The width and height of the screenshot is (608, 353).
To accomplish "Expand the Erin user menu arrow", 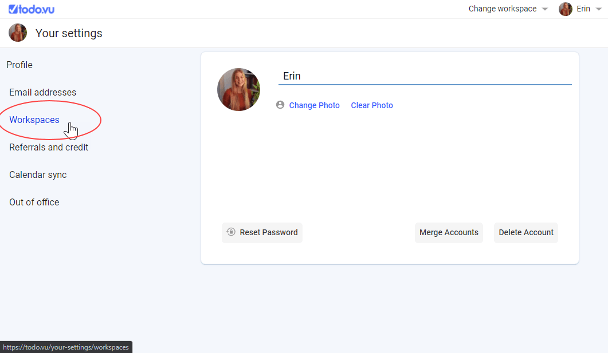I will click(x=599, y=9).
